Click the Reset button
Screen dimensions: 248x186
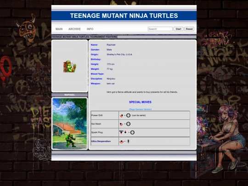click(x=189, y=29)
